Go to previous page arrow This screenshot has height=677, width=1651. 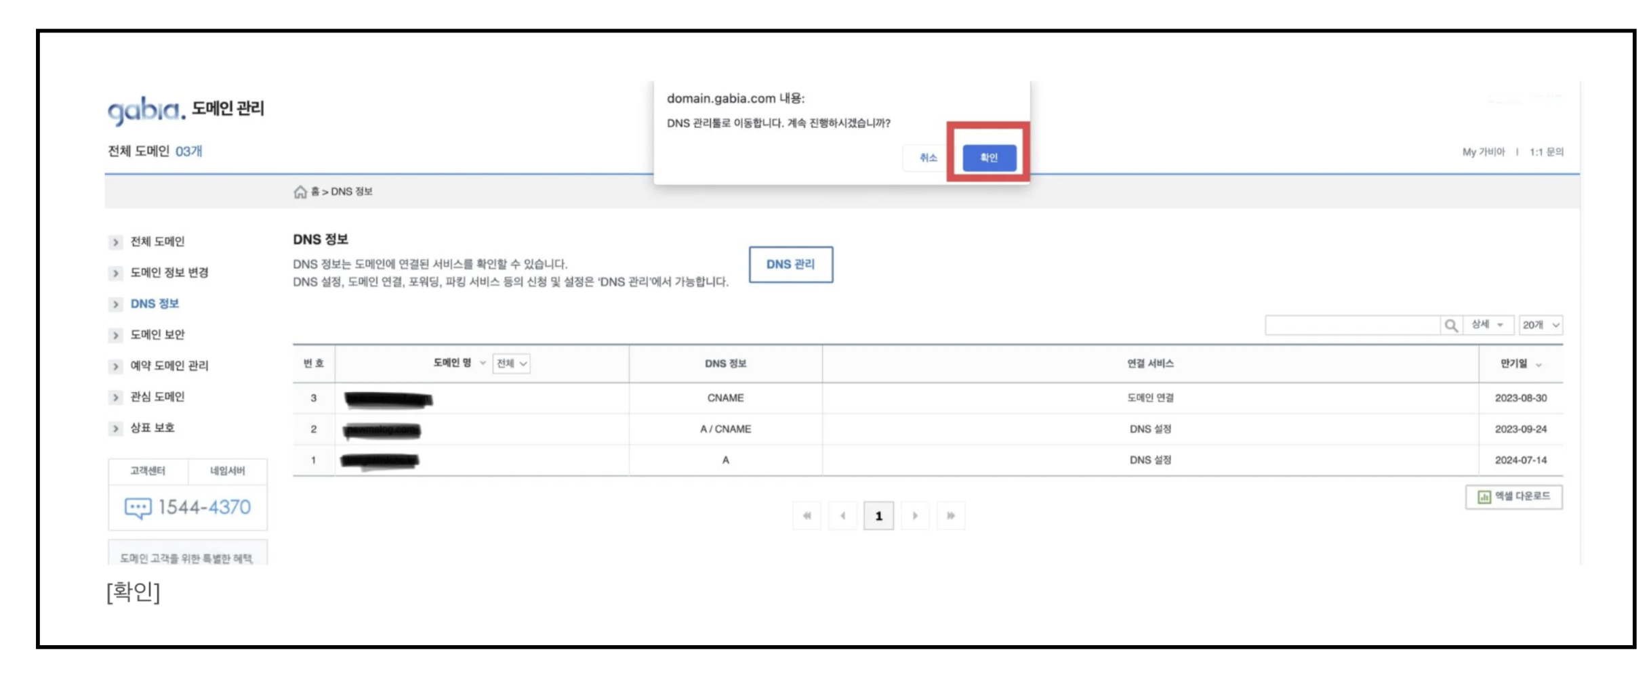coord(842,516)
